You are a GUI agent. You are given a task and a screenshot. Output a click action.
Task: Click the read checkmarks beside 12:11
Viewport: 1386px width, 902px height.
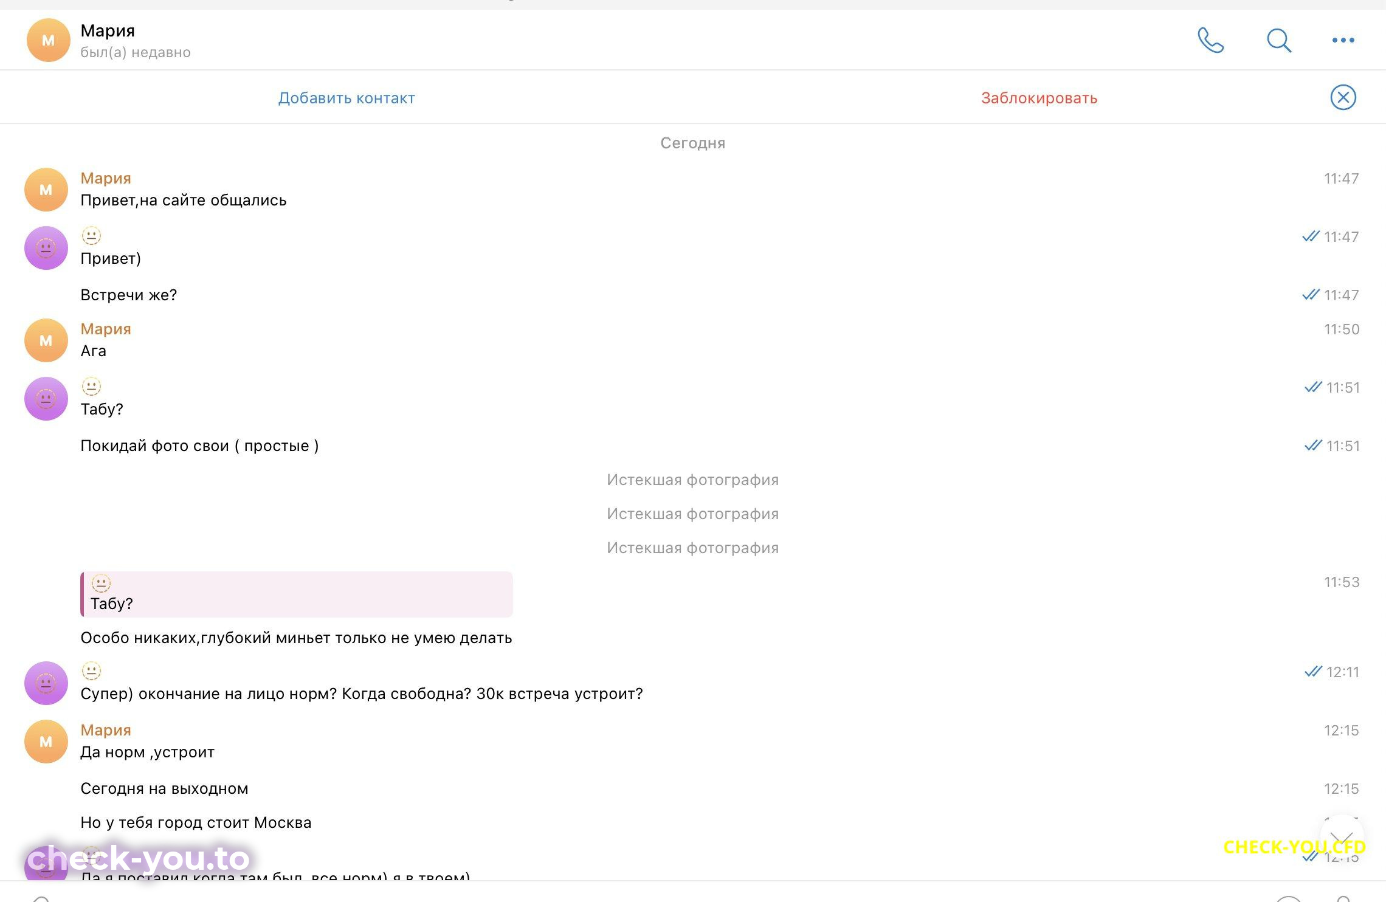pyautogui.click(x=1313, y=671)
